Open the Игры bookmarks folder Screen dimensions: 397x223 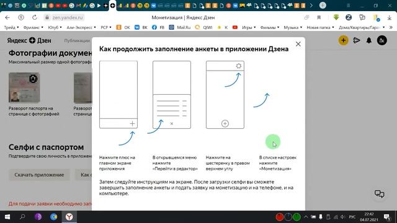tap(249, 27)
